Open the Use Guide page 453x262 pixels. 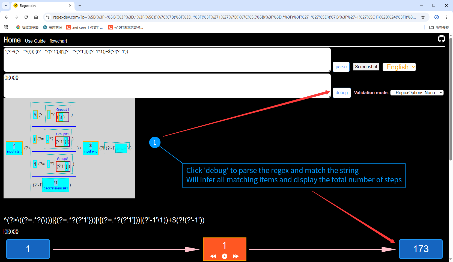(x=35, y=41)
